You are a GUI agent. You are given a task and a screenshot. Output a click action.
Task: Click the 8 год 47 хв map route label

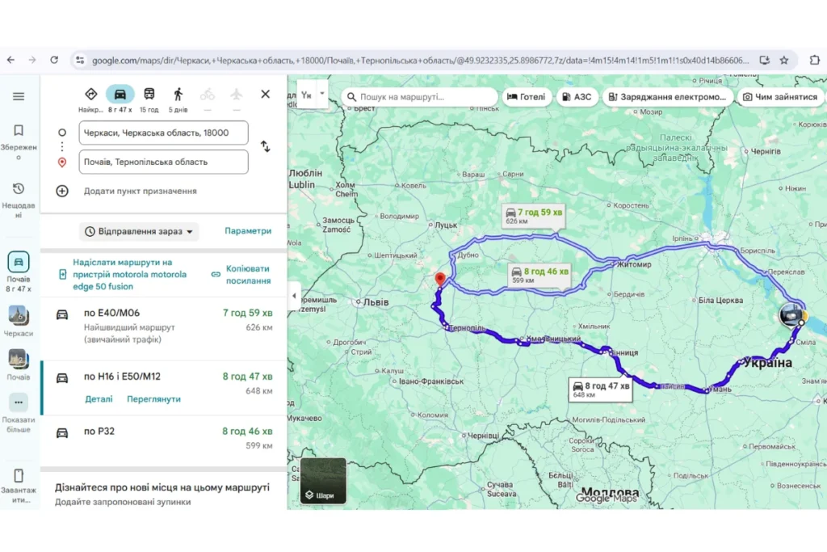click(600, 389)
